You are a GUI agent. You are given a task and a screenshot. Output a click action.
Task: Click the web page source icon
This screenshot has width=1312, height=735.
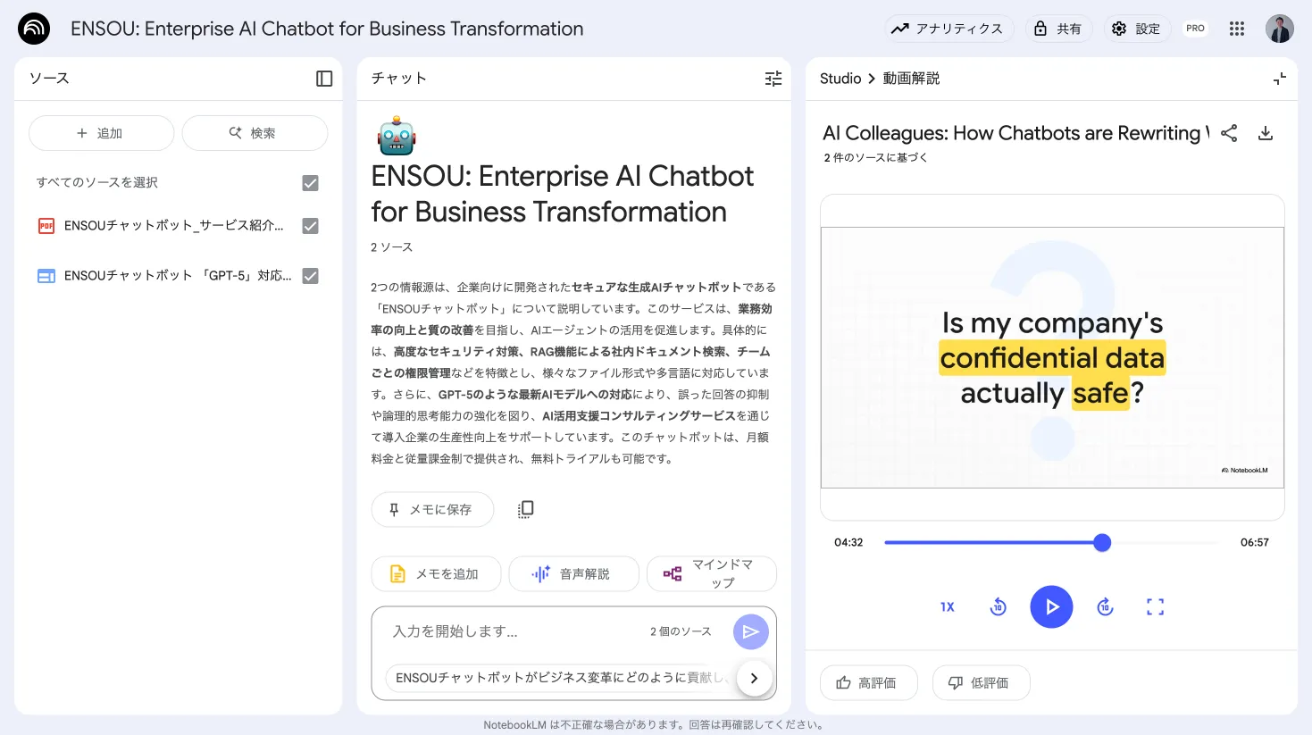[x=46, y=276]
